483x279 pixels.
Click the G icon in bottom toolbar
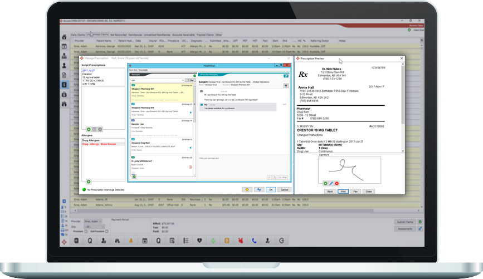[x=281, y=241]
